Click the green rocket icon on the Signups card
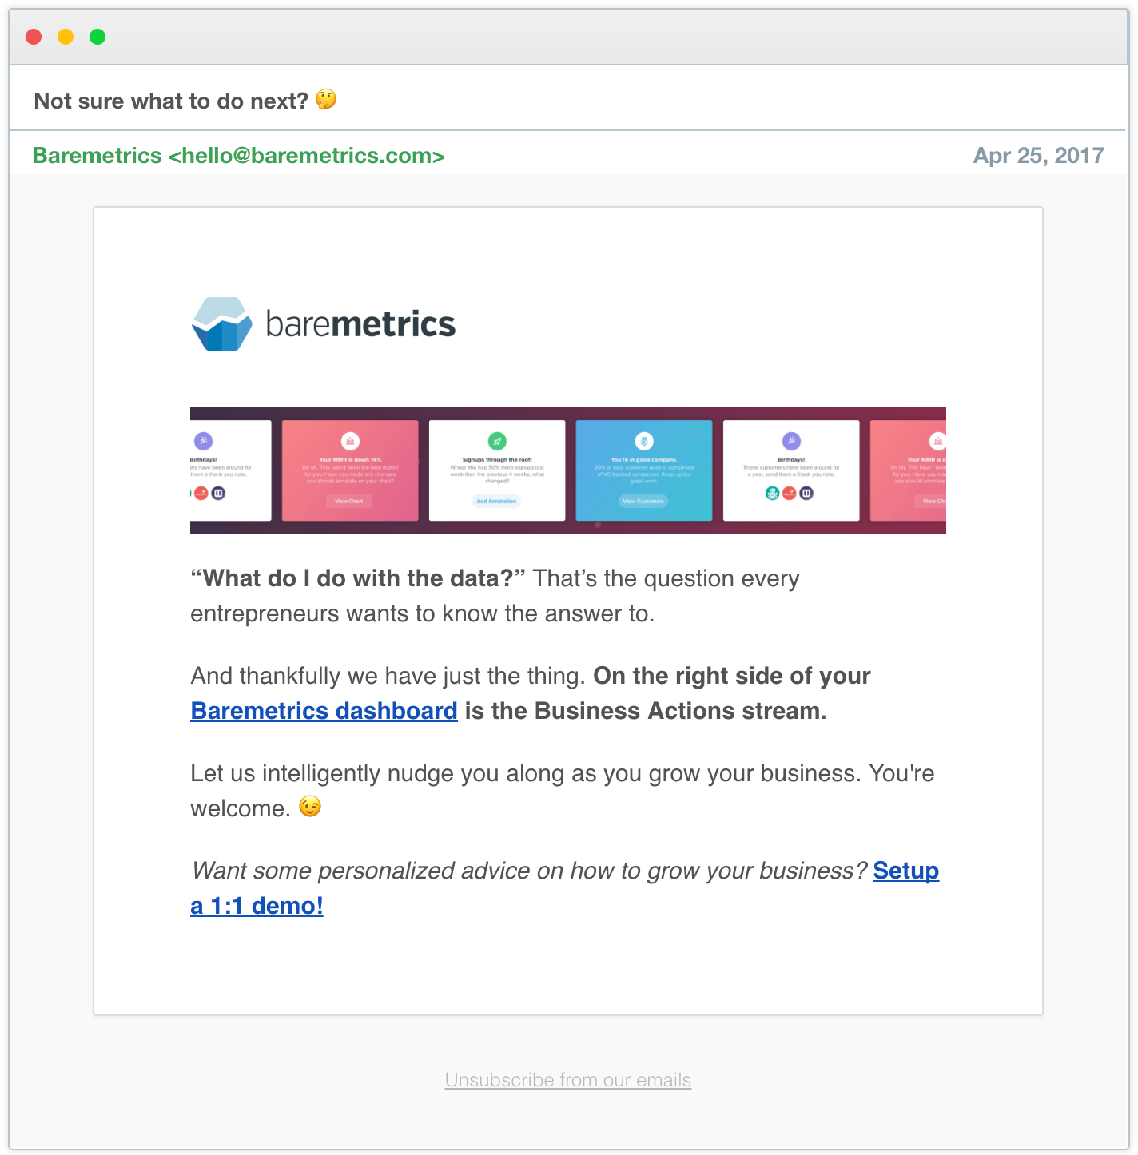 pos(497,441)
